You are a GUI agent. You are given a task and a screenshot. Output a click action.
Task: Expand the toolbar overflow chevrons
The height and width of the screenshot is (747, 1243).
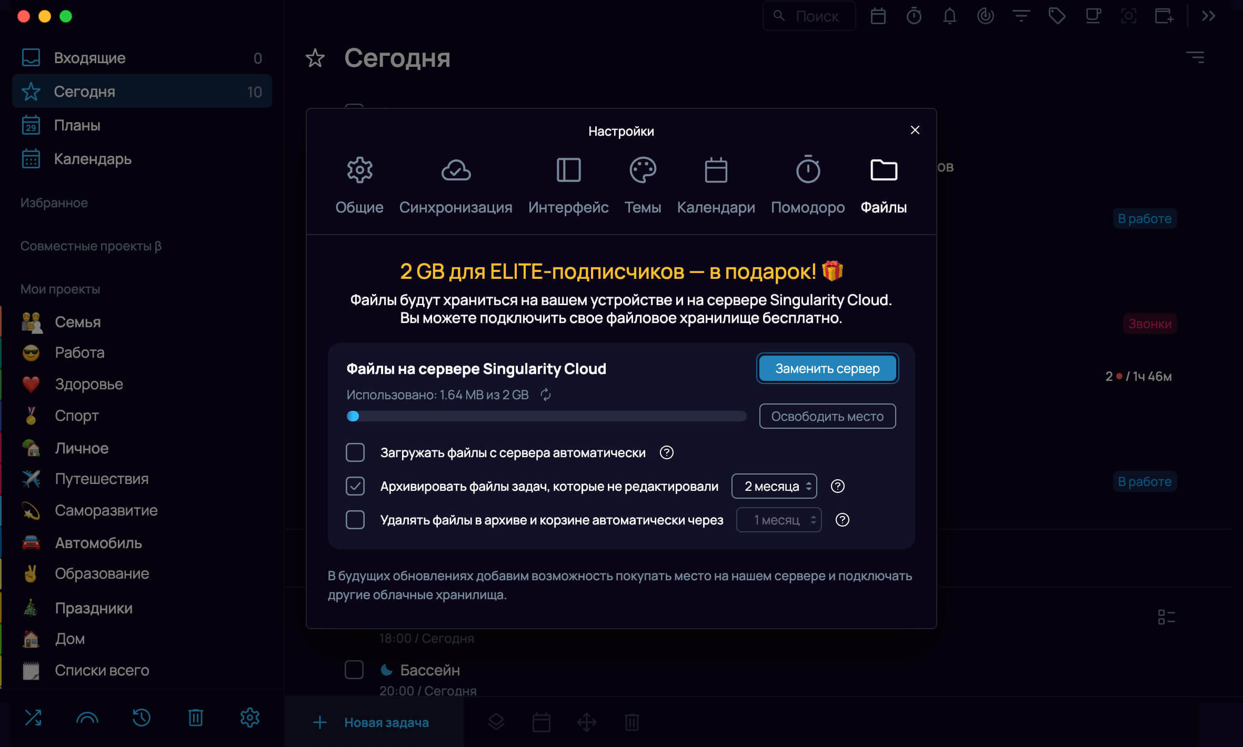pos(1209,16)
